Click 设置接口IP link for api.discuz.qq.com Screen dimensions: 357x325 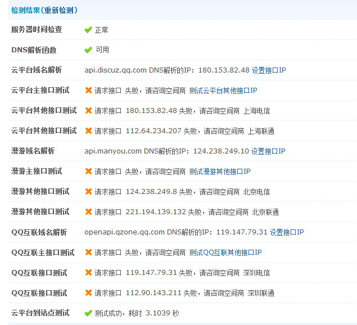[269, 70]
